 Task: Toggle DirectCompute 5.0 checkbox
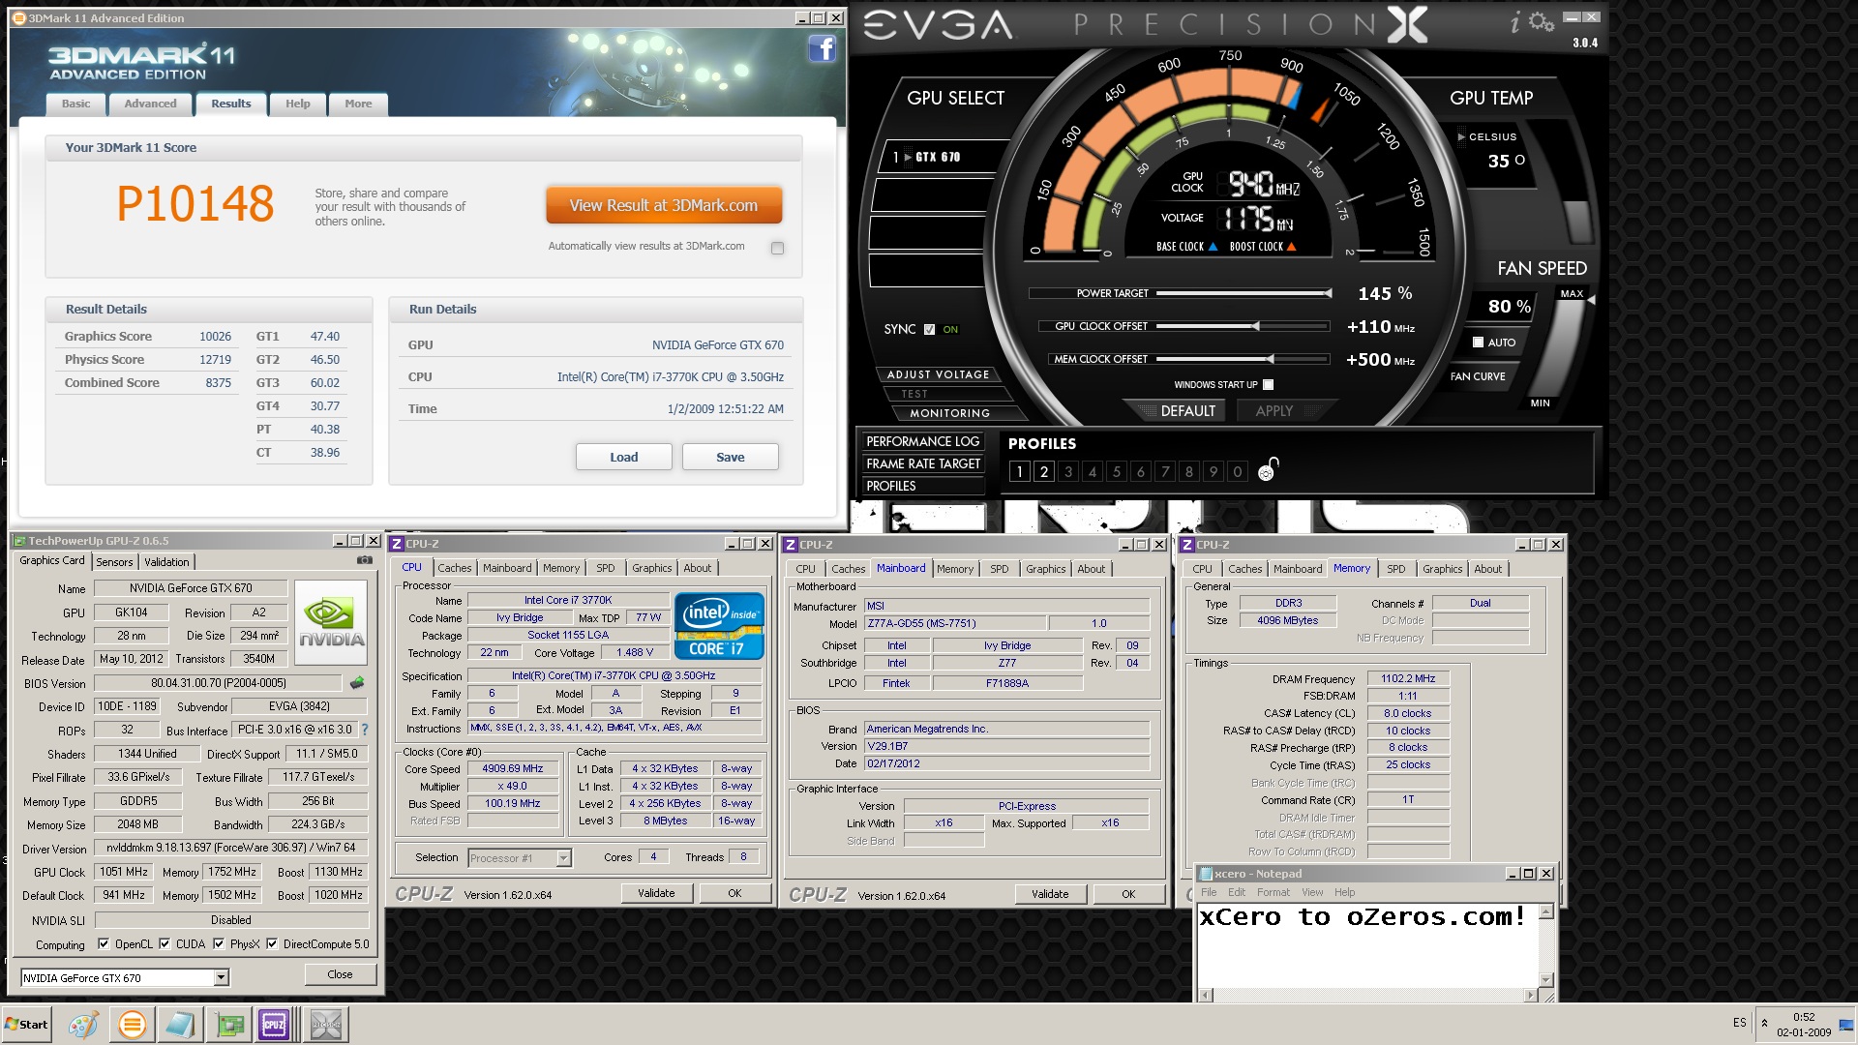[x=272, y=943]
